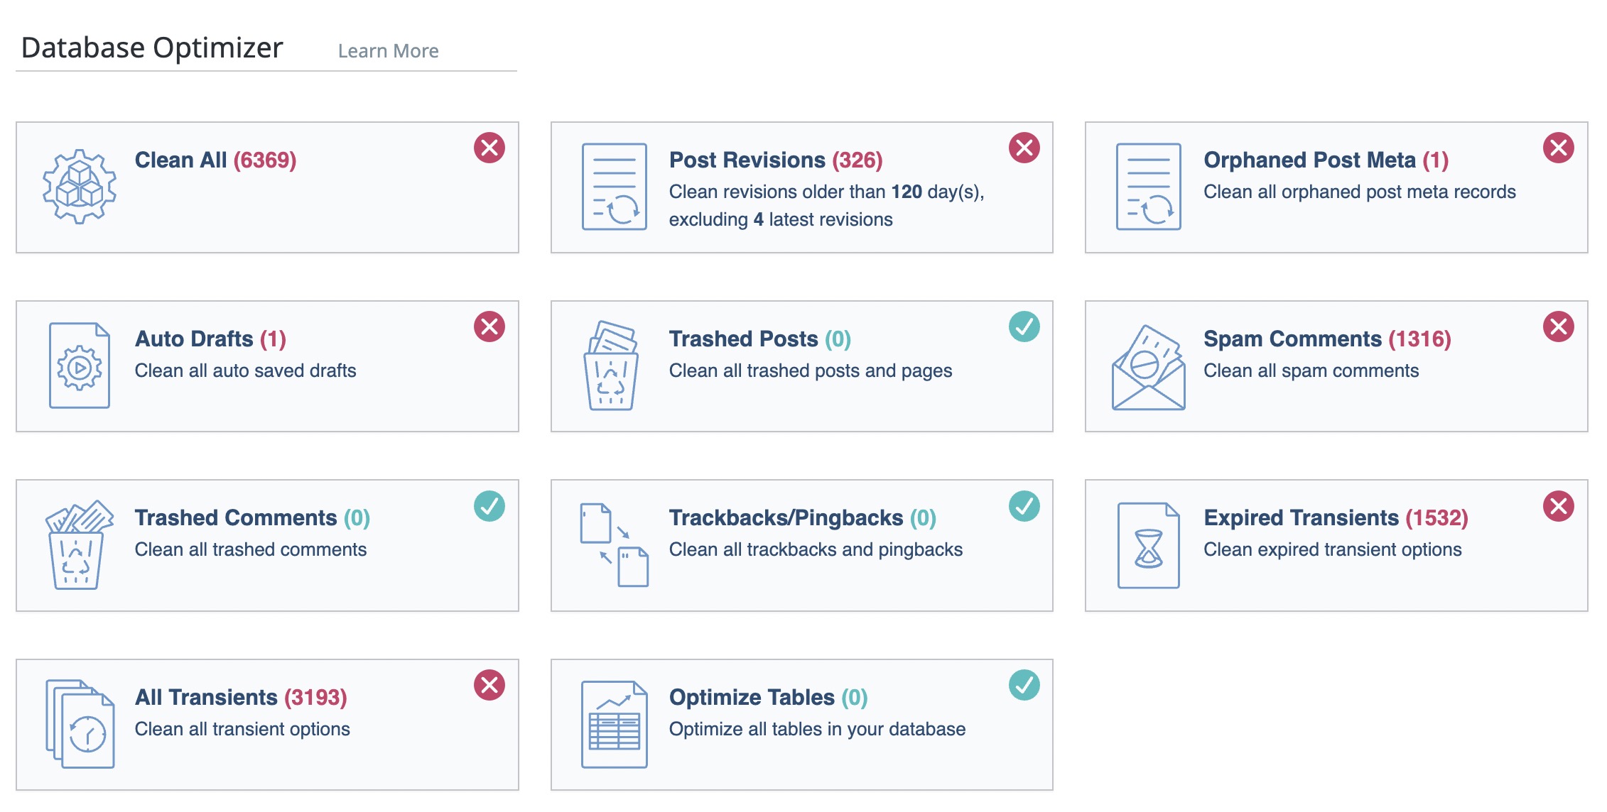Click the red X status on Orphaned Post Meta
Viewport: 1607px width, 812px height.
pyautogui.click(x=1559, y=148)
